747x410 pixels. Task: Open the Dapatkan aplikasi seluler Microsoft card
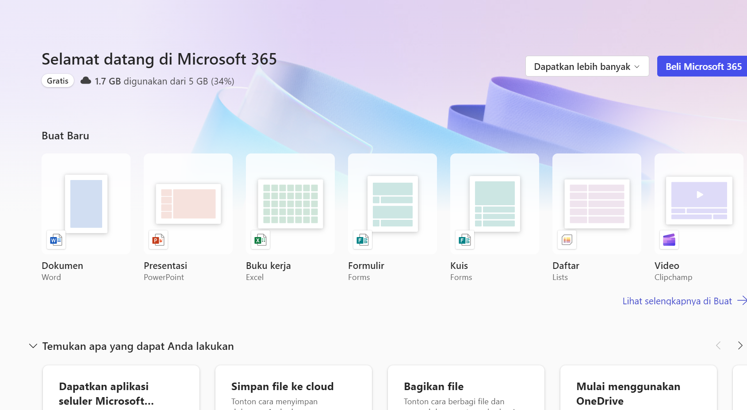pyautogui.click(x=121, y=388)
